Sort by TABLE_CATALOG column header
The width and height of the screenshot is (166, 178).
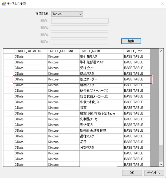tap(30, 51)
